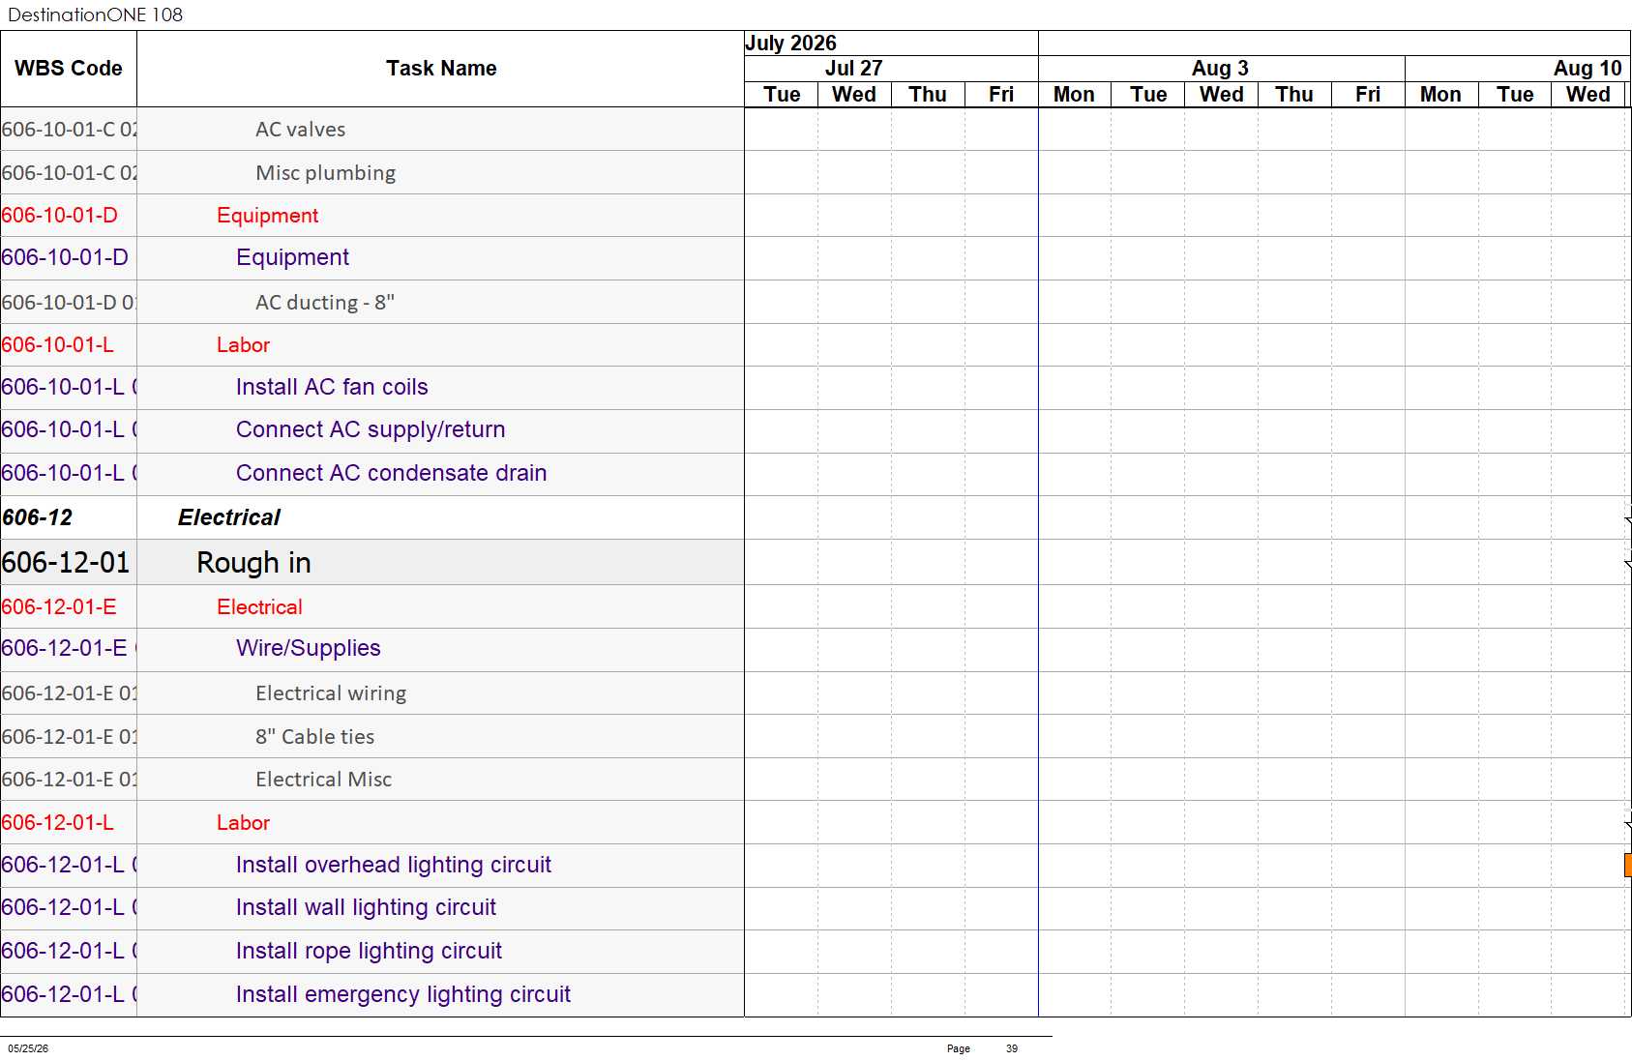Select the Task Name column header
The height and width of the screenshot is (1061, 1632).
point(441,69)
